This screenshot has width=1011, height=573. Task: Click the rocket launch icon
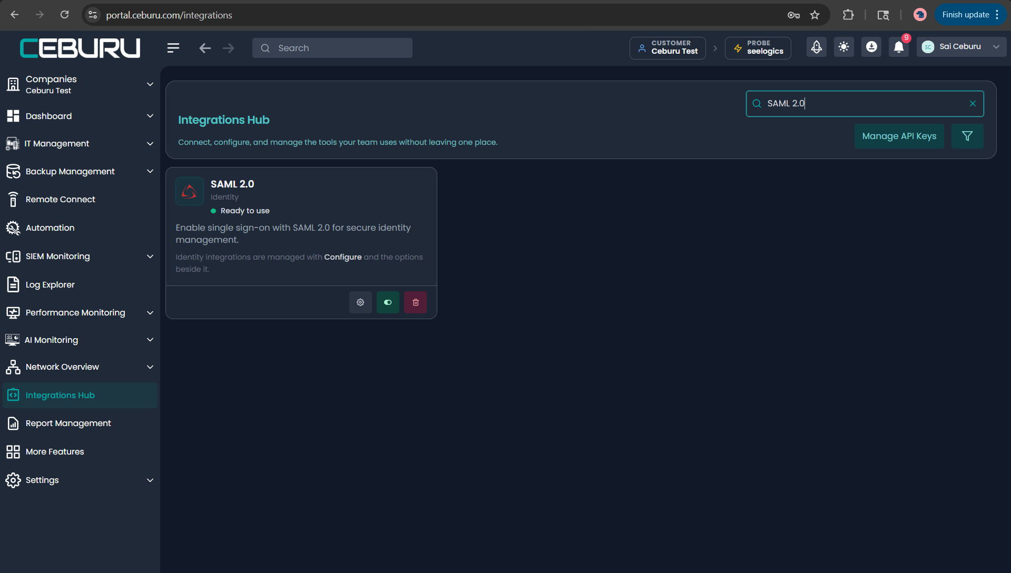pos(817,47)
